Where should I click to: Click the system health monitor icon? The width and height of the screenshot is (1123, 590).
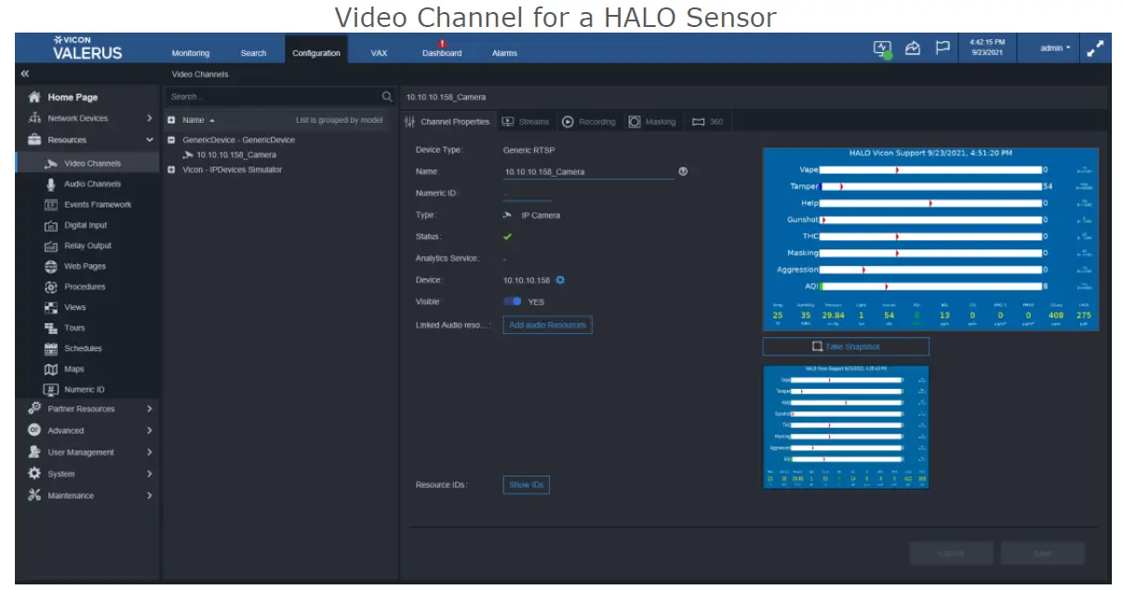[880, 47]
